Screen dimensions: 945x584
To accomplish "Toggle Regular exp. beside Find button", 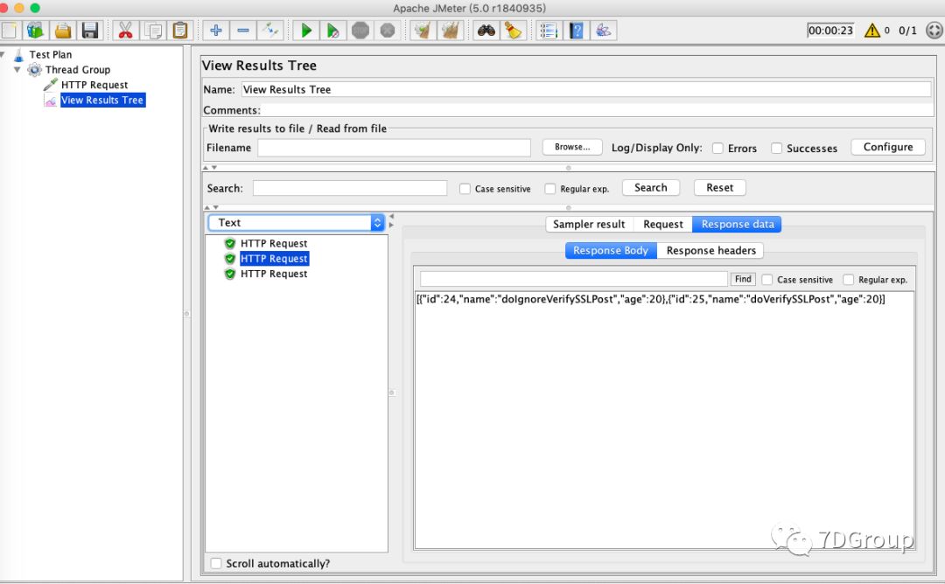I will pyautogui.click(x=849, y=280).
